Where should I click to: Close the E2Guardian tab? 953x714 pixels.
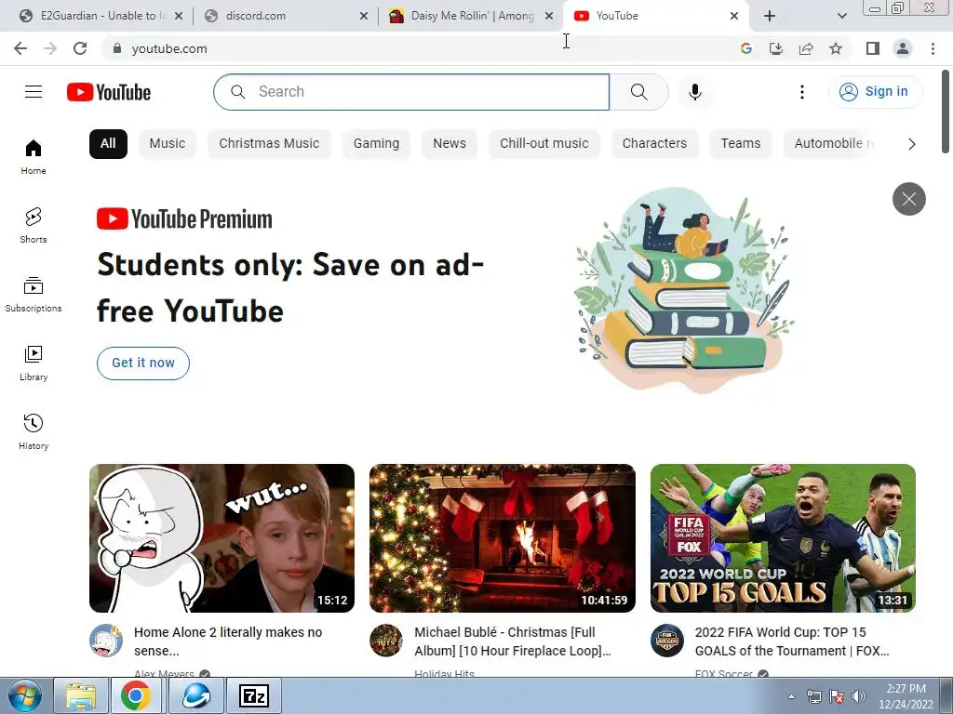[178, 16]
